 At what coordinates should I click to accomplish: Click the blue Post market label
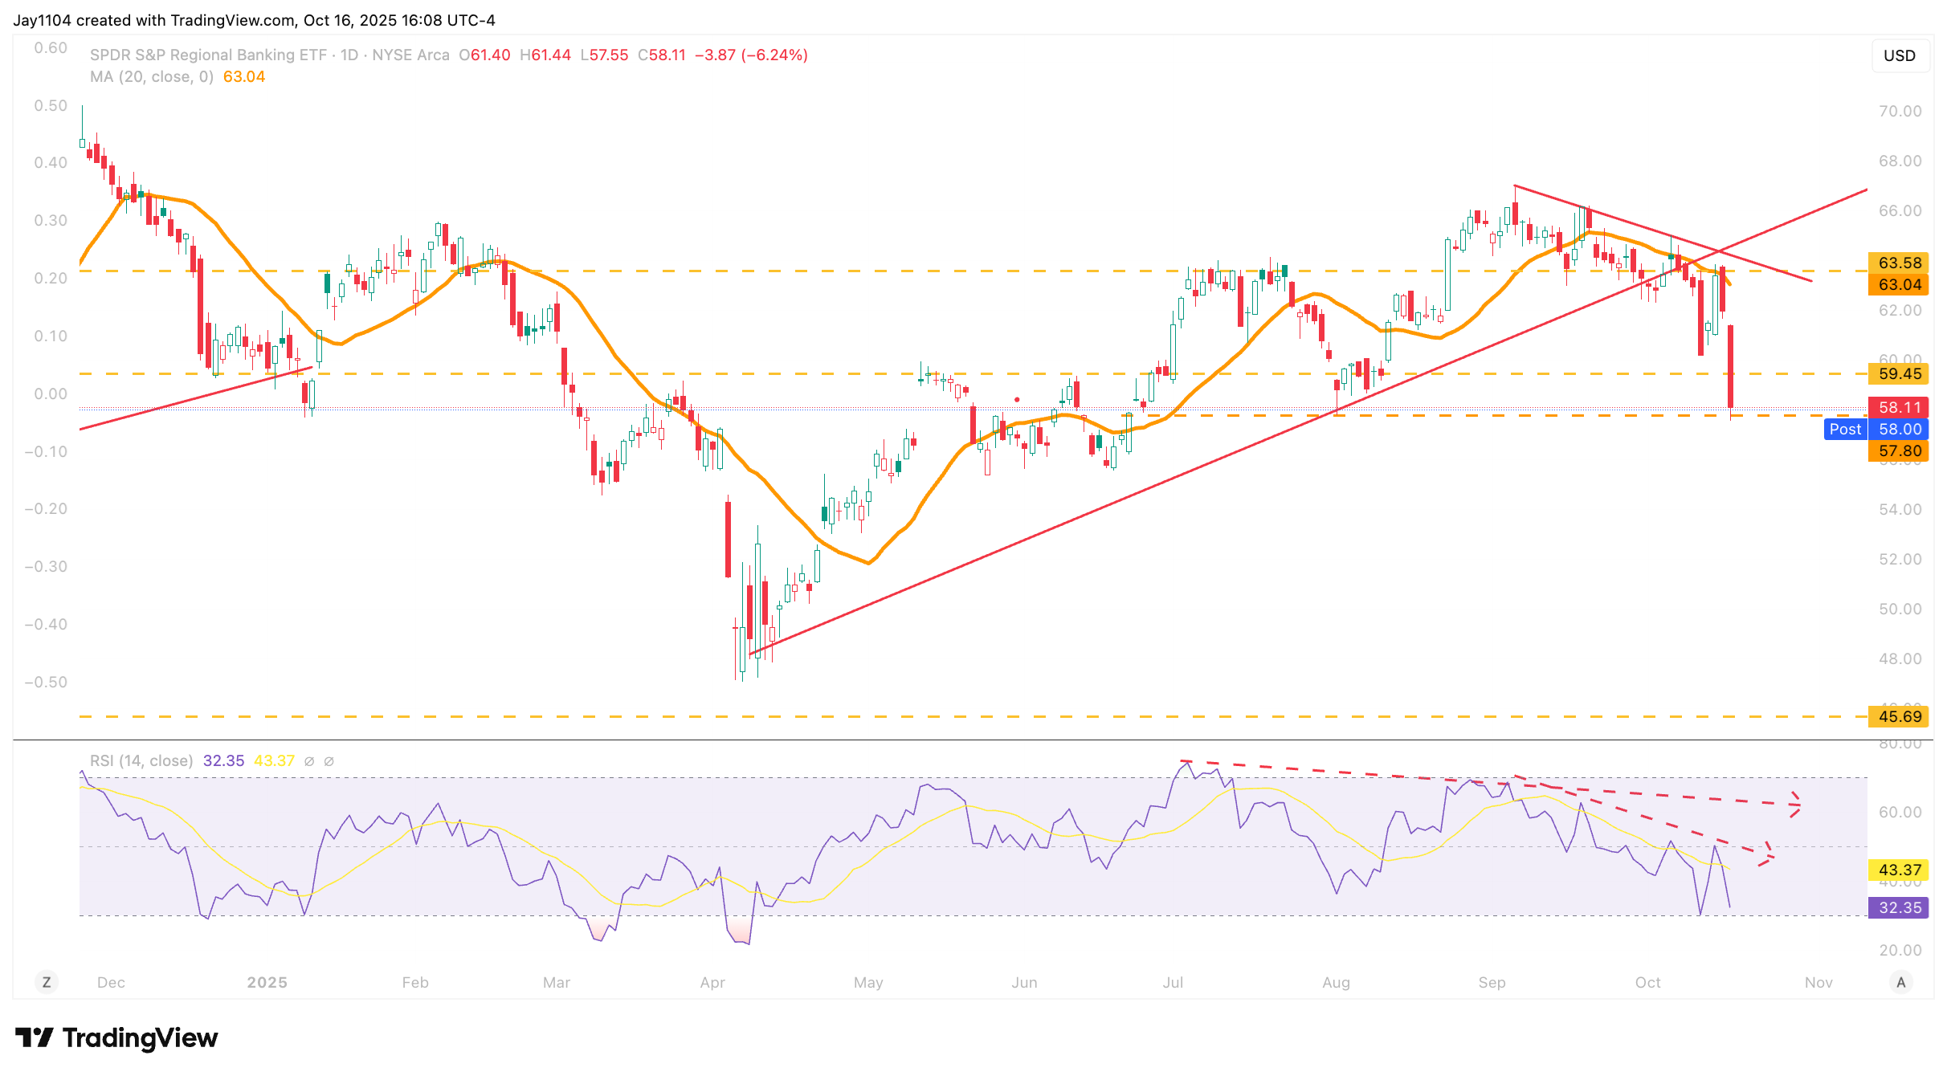(x=1845, y=429)
